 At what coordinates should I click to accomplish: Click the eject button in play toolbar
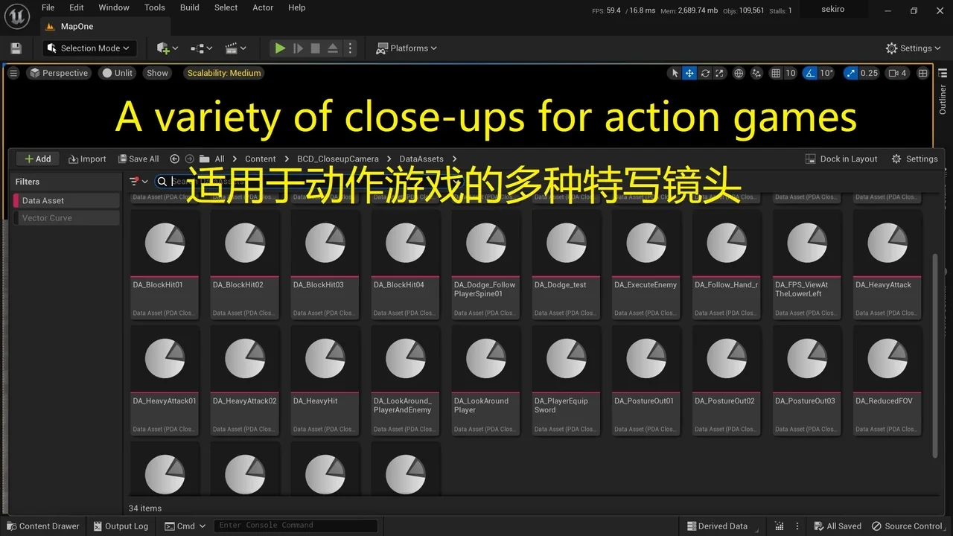333,48
